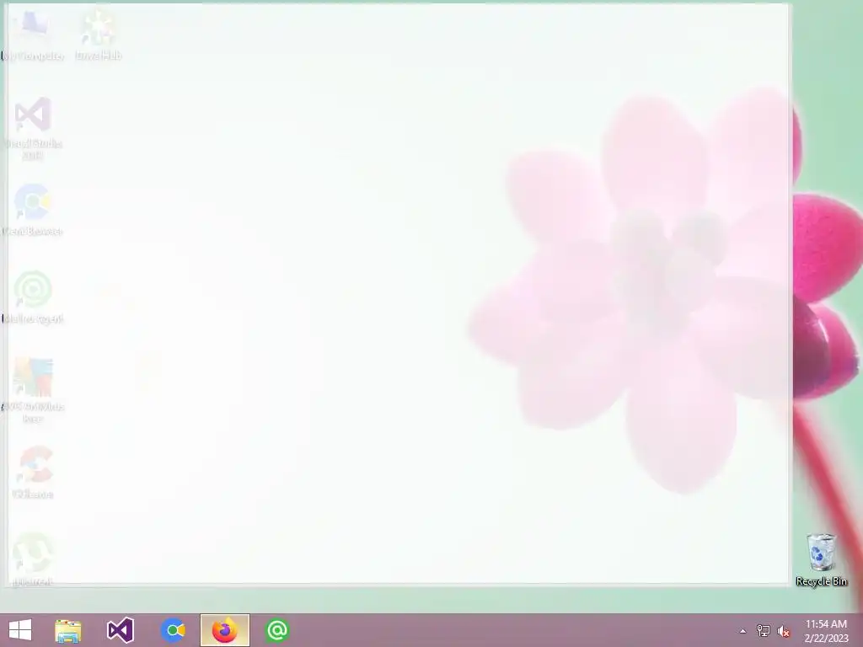Select the Recycle Bin desktop icon

(821, 560)
